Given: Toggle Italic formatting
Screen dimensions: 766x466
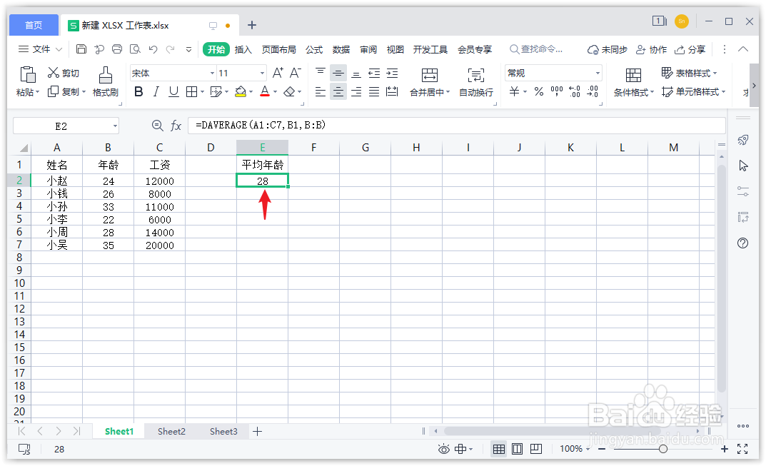Looking at the screenshot, I should tap(156, 91).
